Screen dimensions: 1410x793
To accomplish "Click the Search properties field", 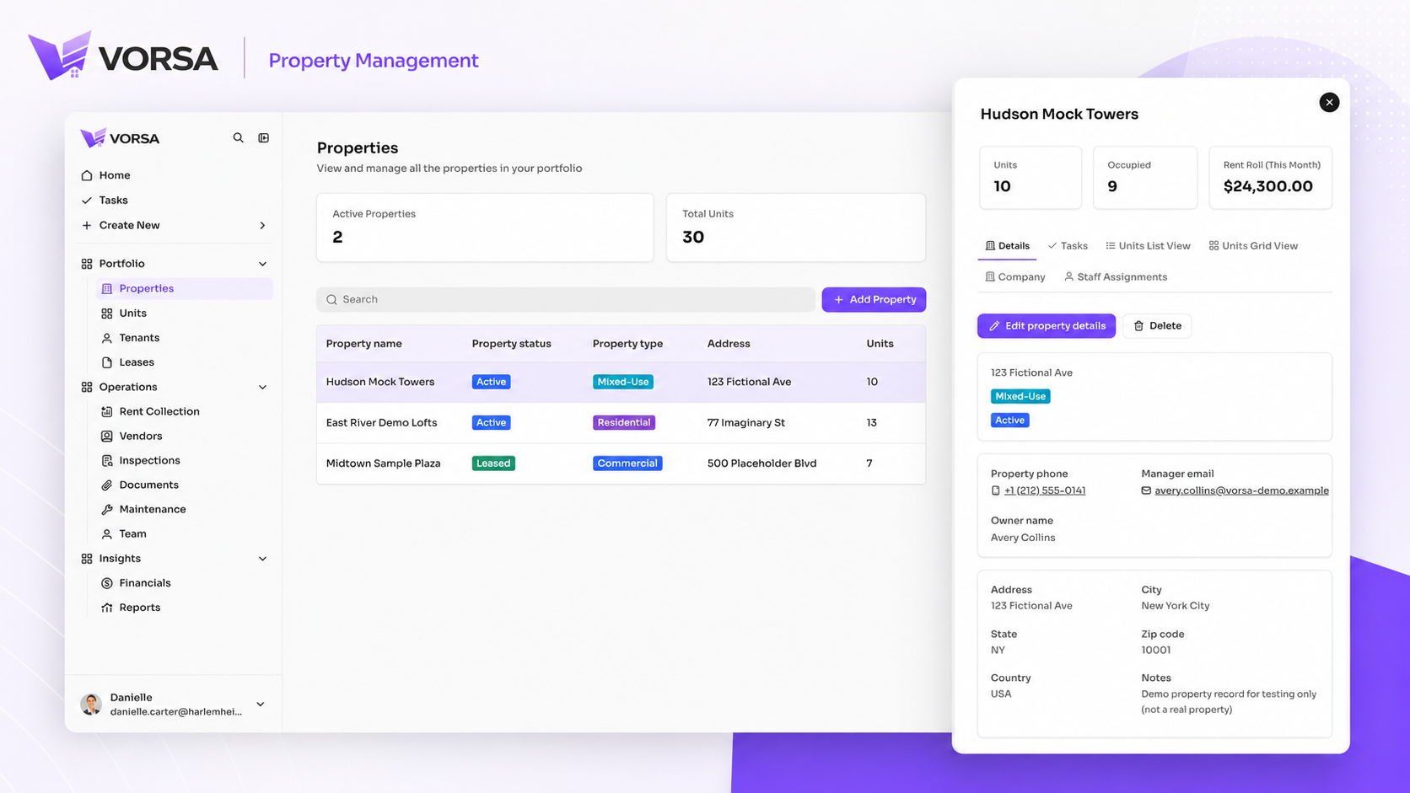I will click(x=565, y=299).
